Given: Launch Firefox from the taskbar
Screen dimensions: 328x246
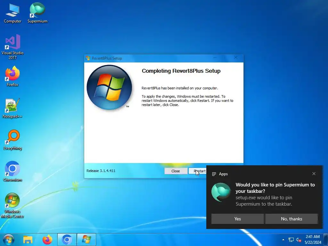Looking at the screenshot, I should coord(47,240).
